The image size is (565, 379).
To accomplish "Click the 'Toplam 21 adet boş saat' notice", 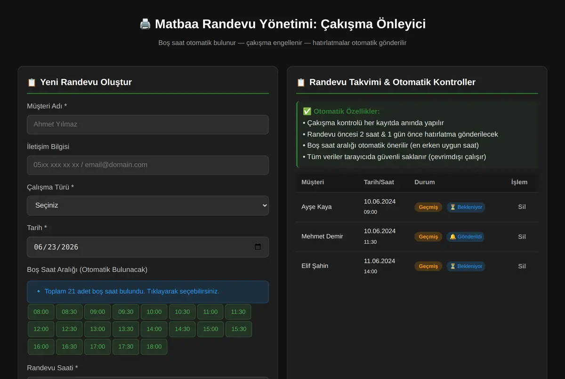I will tap(148, 292).
